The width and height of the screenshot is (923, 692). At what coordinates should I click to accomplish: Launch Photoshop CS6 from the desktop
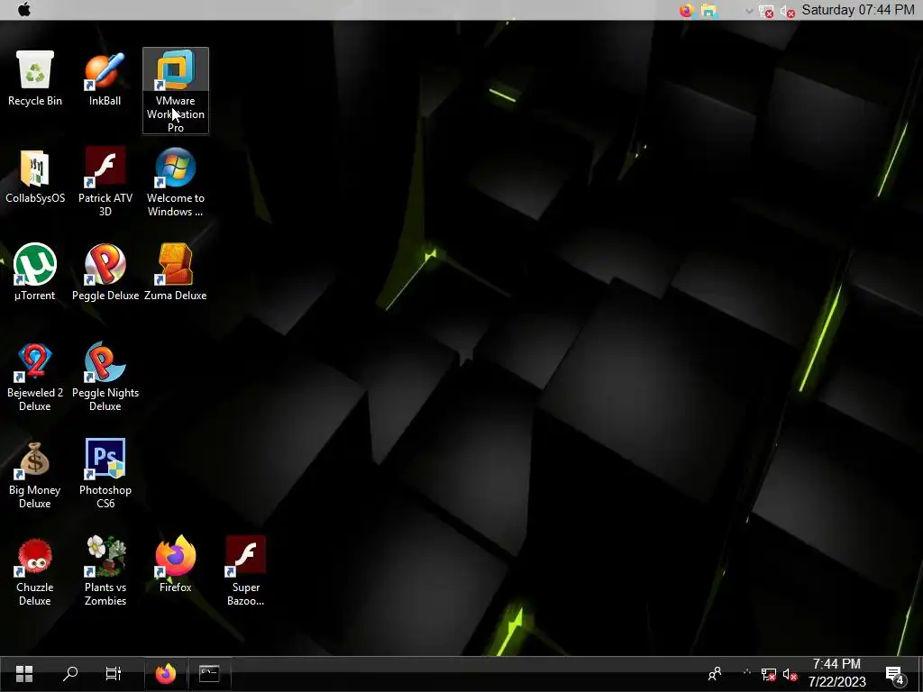(105, 474)
